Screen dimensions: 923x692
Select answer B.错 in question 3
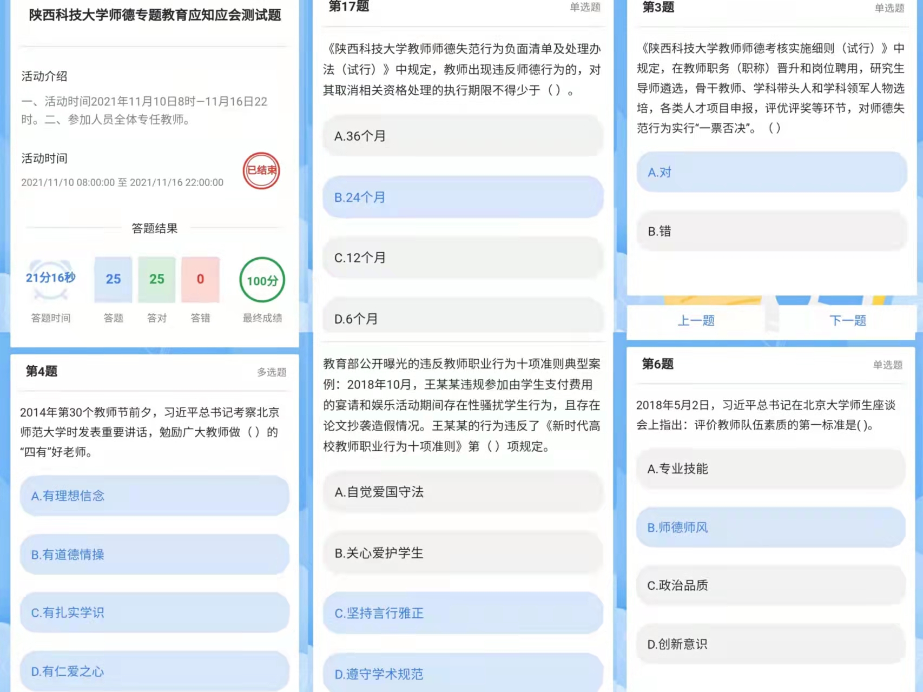click(x=771, y=232)
